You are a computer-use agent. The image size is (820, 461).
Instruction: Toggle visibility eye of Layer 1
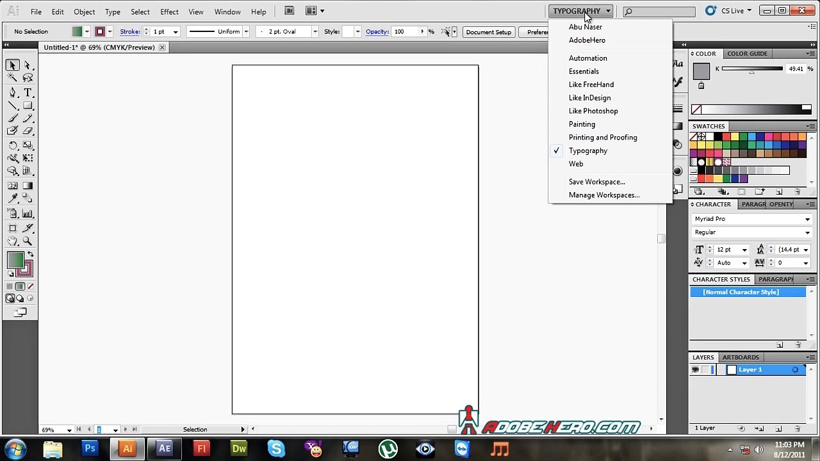695,370
